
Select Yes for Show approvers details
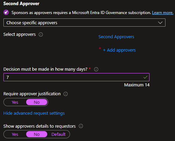[x=15, y=134]
